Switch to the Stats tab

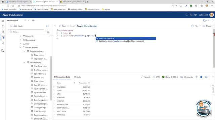77,77
